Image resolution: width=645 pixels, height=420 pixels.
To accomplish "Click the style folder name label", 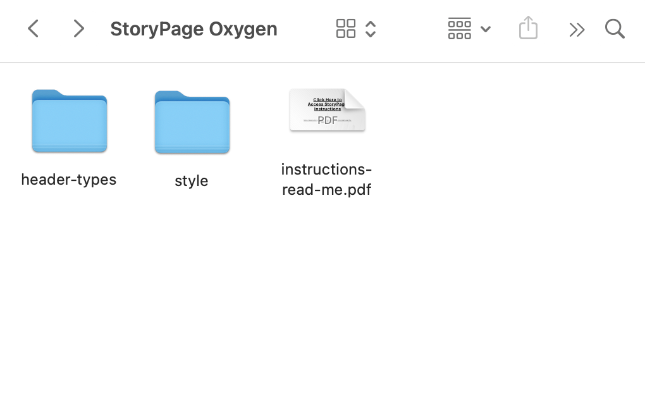I will [191, 181].
